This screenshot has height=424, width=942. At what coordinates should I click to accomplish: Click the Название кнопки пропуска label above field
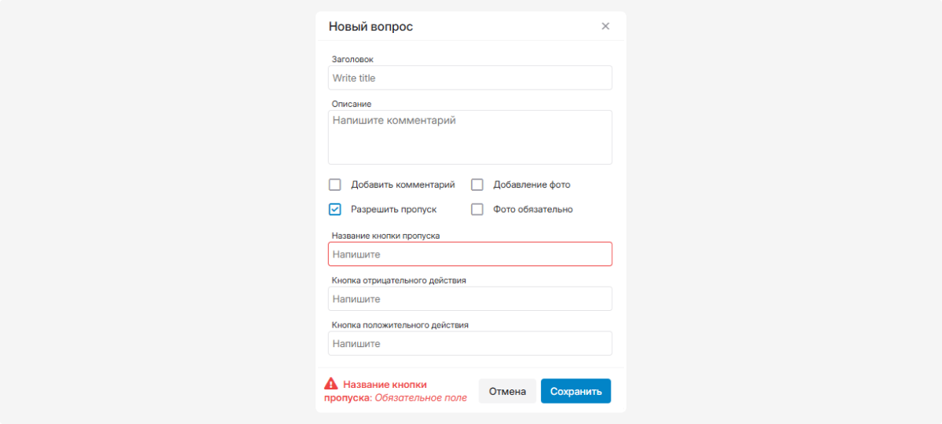[x=385, y=236]
